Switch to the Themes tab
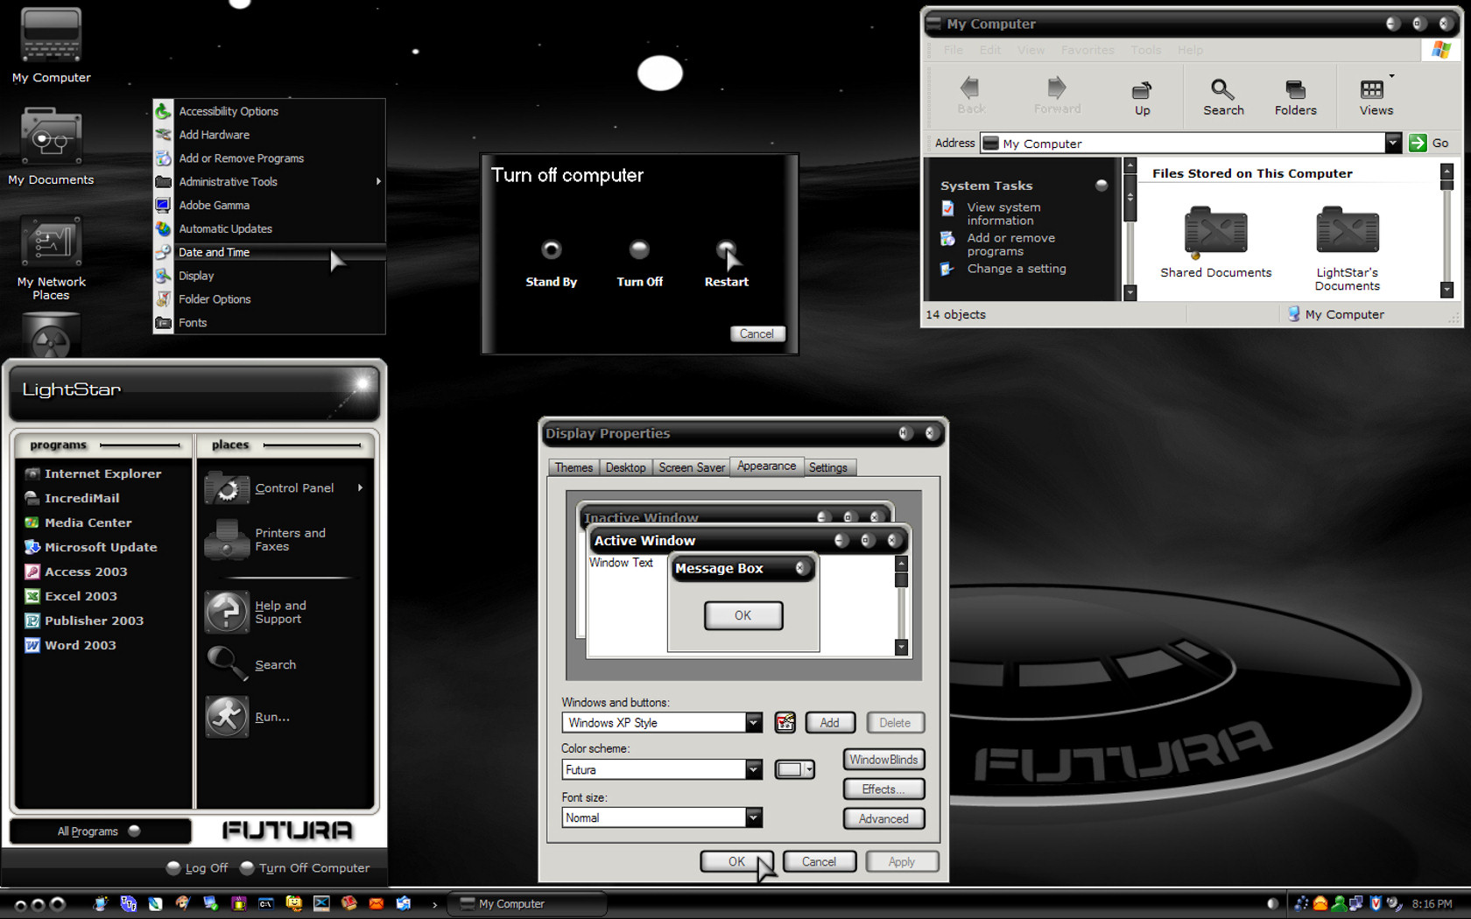 click(574, 467)
